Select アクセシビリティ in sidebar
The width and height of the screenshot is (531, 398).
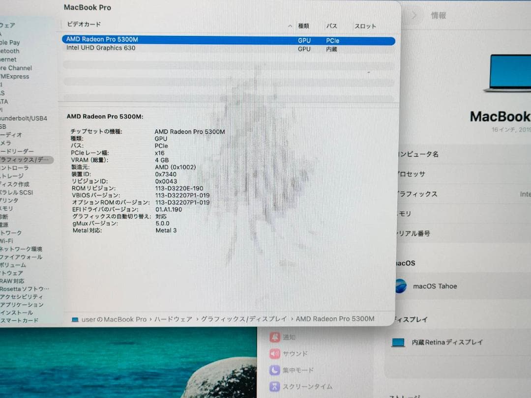(x=22, y=297)
